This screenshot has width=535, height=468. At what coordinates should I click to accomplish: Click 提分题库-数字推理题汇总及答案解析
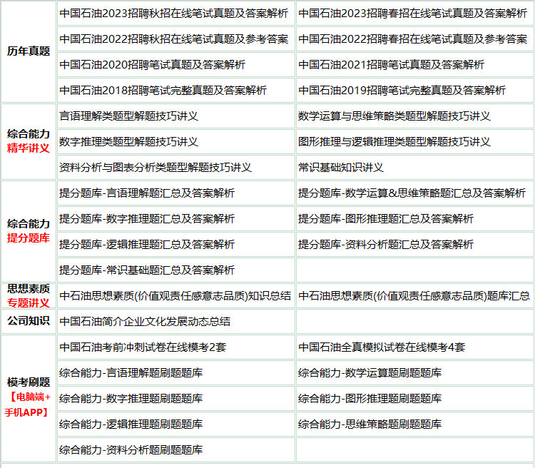click(147, 219)
